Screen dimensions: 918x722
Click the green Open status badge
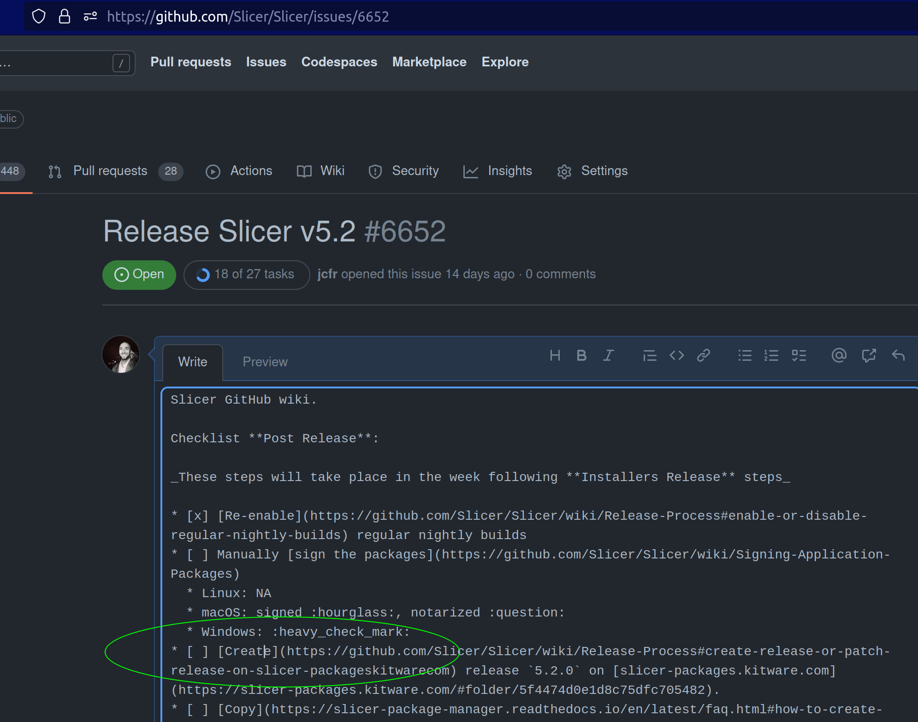click(139, 275)
